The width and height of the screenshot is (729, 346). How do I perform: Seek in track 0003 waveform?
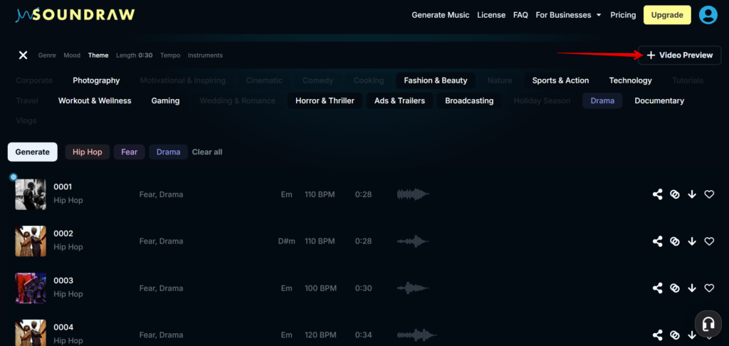[x=414, y=288]
